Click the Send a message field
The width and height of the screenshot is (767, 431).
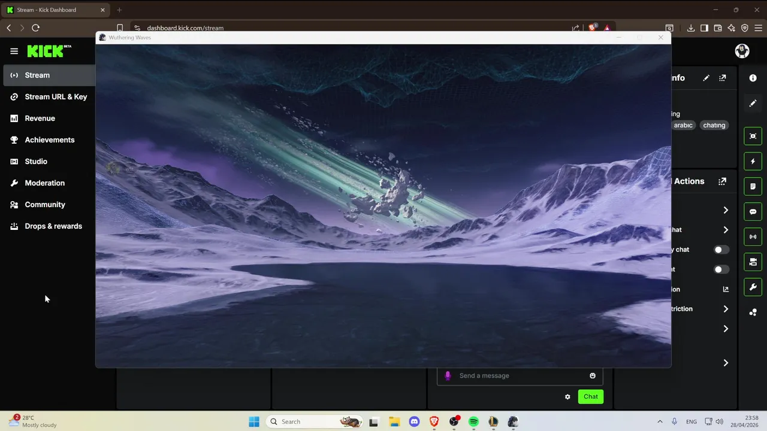click(x=520, y=375)
